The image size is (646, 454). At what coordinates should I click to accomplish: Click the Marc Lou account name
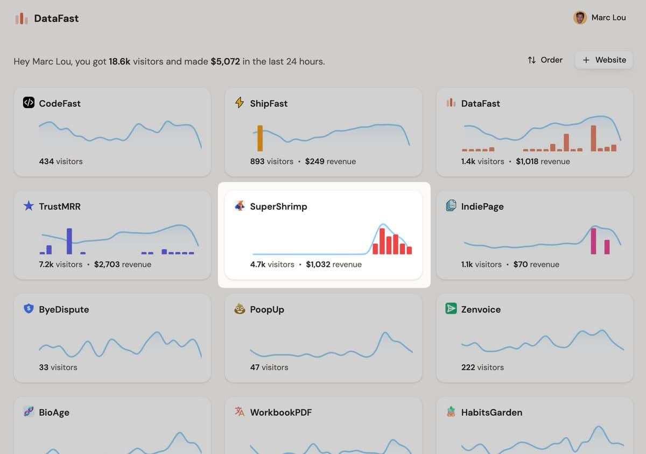(608, 18)
